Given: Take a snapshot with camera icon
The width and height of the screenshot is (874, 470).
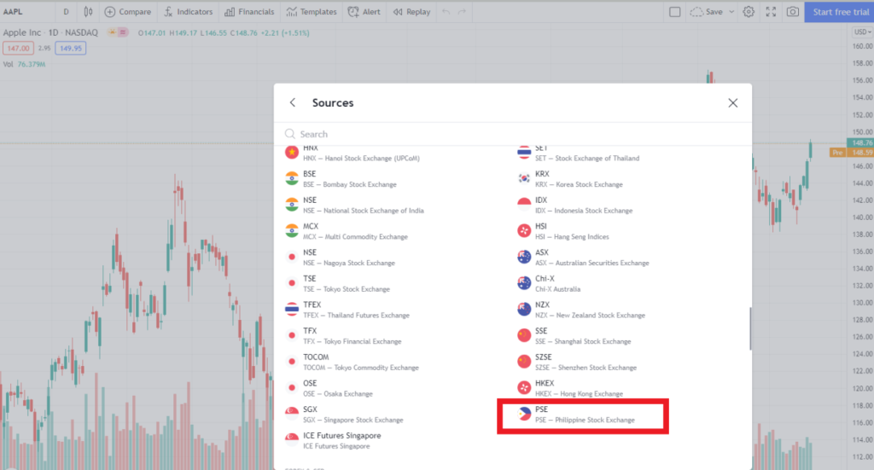Looking at the screenshot, I should click(x=793, y=12).
